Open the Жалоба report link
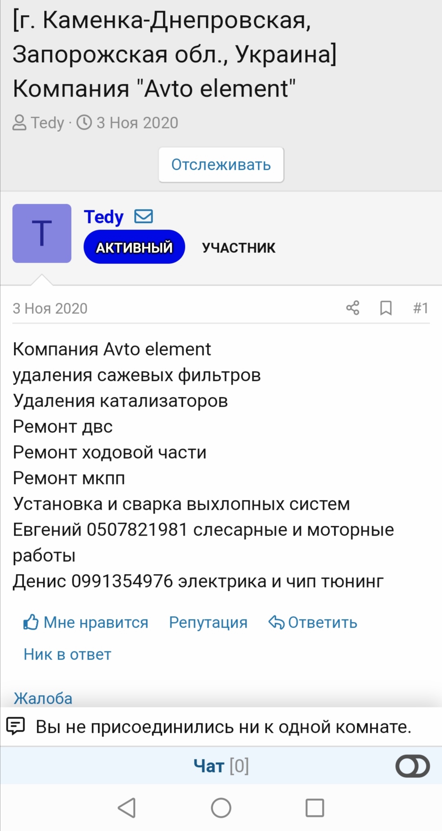The image size is (442, 831). pyautogui.click(x=43, y=698)
